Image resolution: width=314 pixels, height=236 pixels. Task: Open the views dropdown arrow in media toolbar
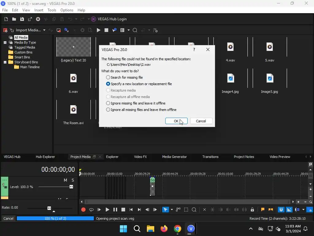(x=128, y=30)
